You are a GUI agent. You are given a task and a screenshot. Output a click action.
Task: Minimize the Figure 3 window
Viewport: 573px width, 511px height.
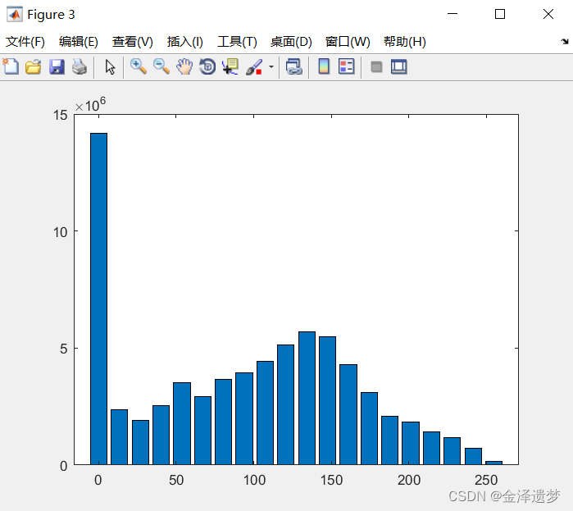coord(452,14)
